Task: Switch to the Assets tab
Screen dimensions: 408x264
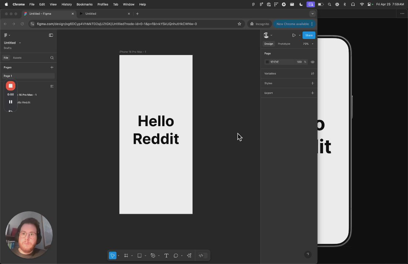Action: (x=17, y=58)
